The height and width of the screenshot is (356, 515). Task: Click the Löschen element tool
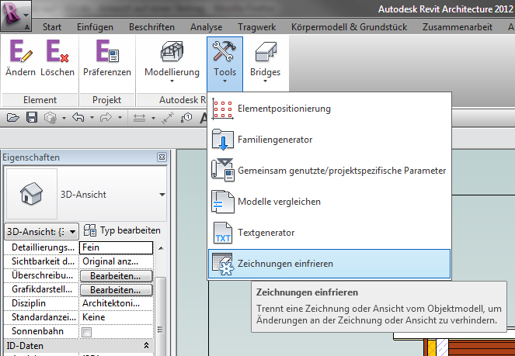tap(57, 57)
